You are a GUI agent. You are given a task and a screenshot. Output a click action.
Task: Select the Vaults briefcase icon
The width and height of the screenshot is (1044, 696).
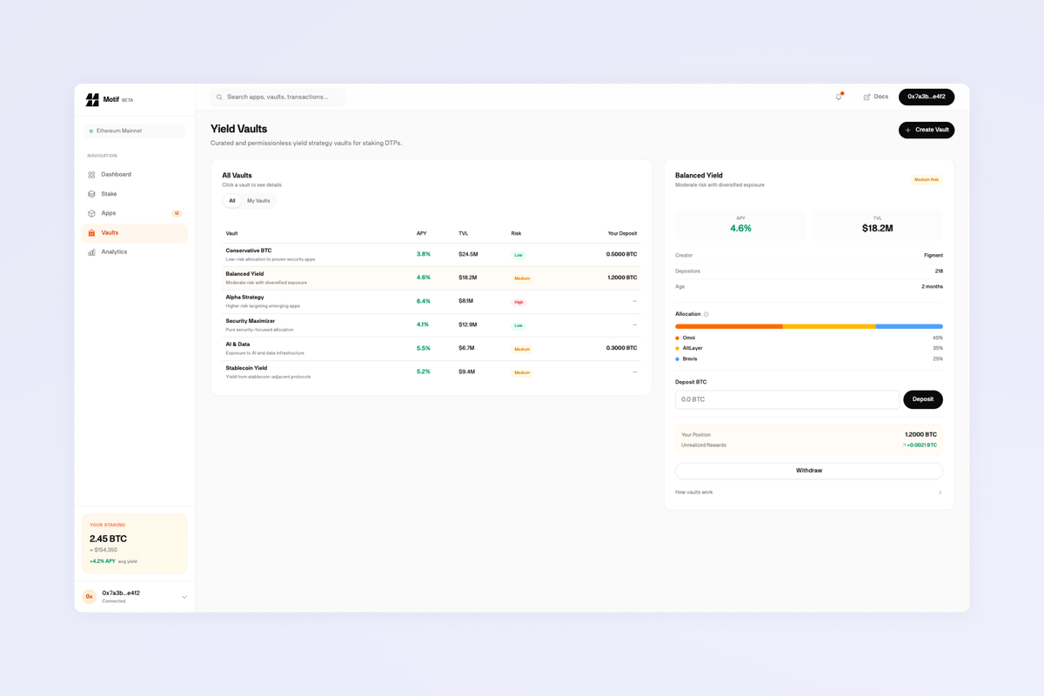(x=90, y=232)
